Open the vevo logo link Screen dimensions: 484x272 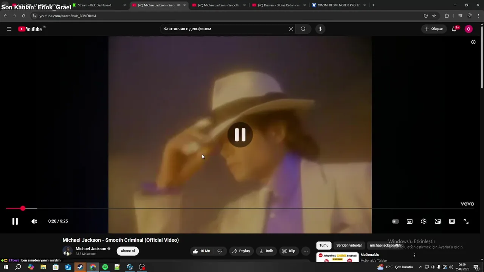(467, 204)
